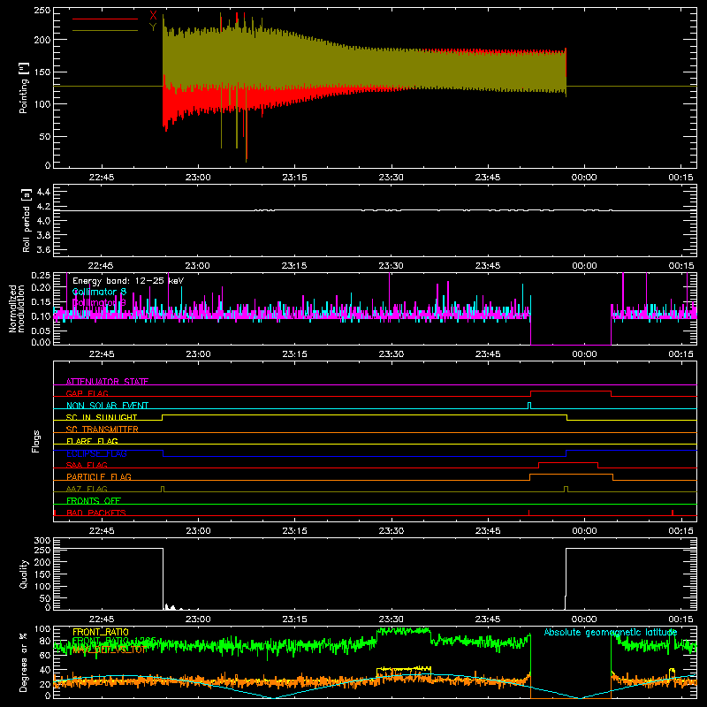The height and width of the screenshot is (707, 707).
Task: Click the 'Degrees or %' axis title
Action: [24, 662]
